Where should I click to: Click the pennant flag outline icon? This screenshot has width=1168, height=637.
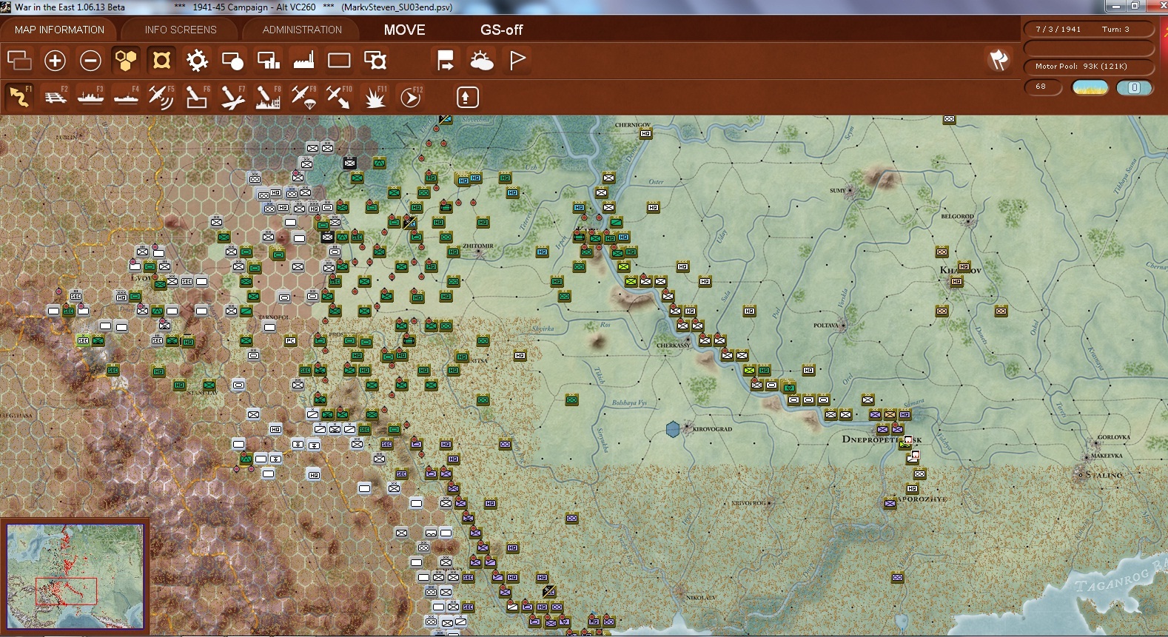517,60
